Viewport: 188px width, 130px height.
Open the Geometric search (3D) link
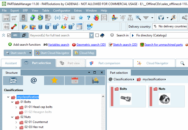tap(91, 45)
